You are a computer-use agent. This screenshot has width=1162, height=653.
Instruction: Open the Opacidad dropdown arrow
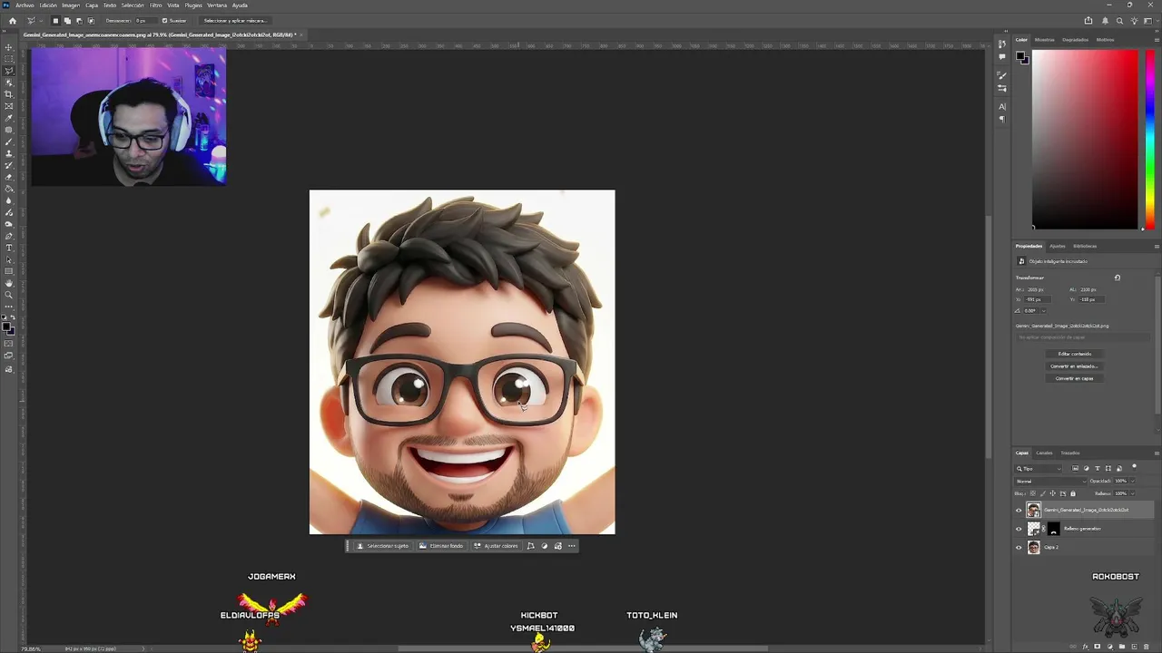1133,481
